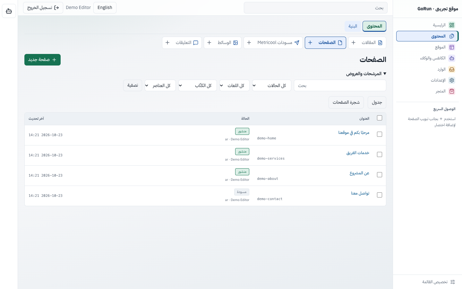
Task: Open الكانفس والوكلاء robot icon in sidebar
Action: 452,58
